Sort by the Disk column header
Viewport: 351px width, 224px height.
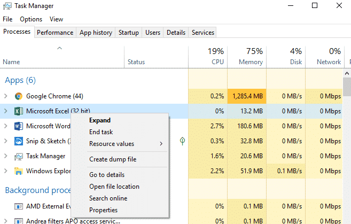(x=286, y=57)
